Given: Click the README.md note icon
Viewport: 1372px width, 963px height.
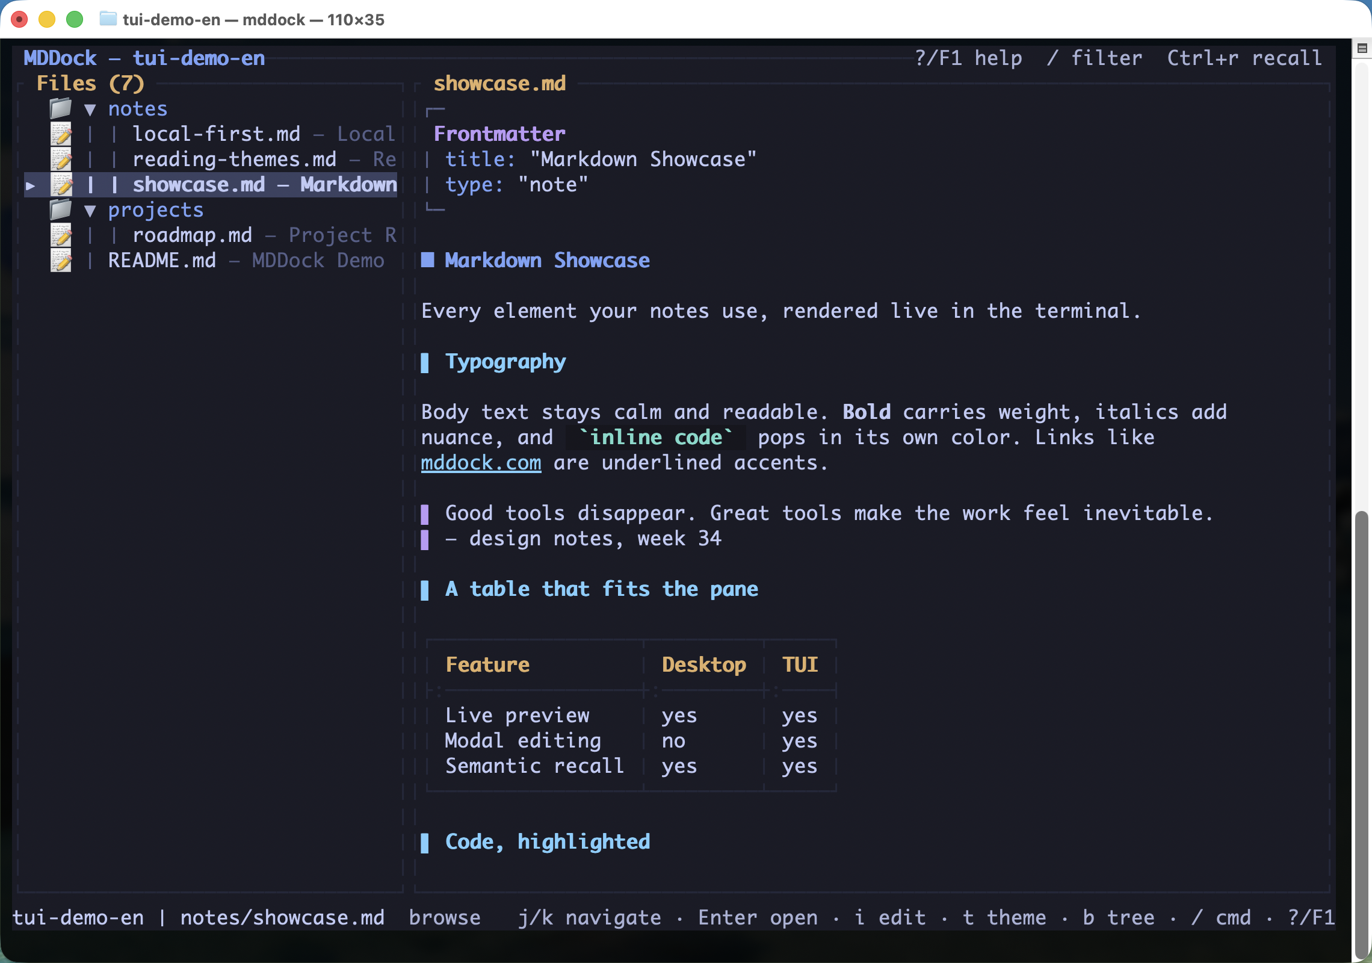Looking at the screenshot, I should 61,261.
